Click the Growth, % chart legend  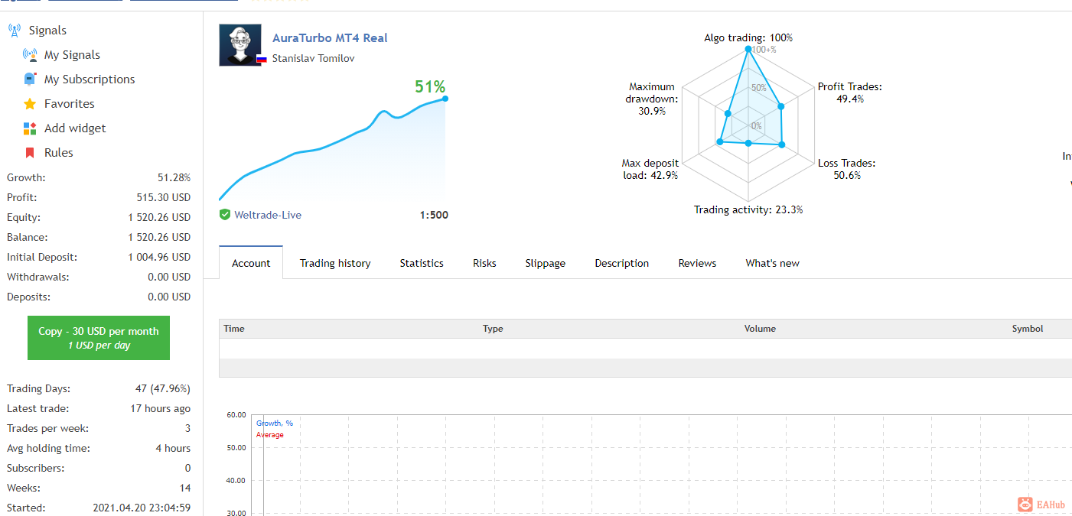pyautogui.click(x=275, y=423)
